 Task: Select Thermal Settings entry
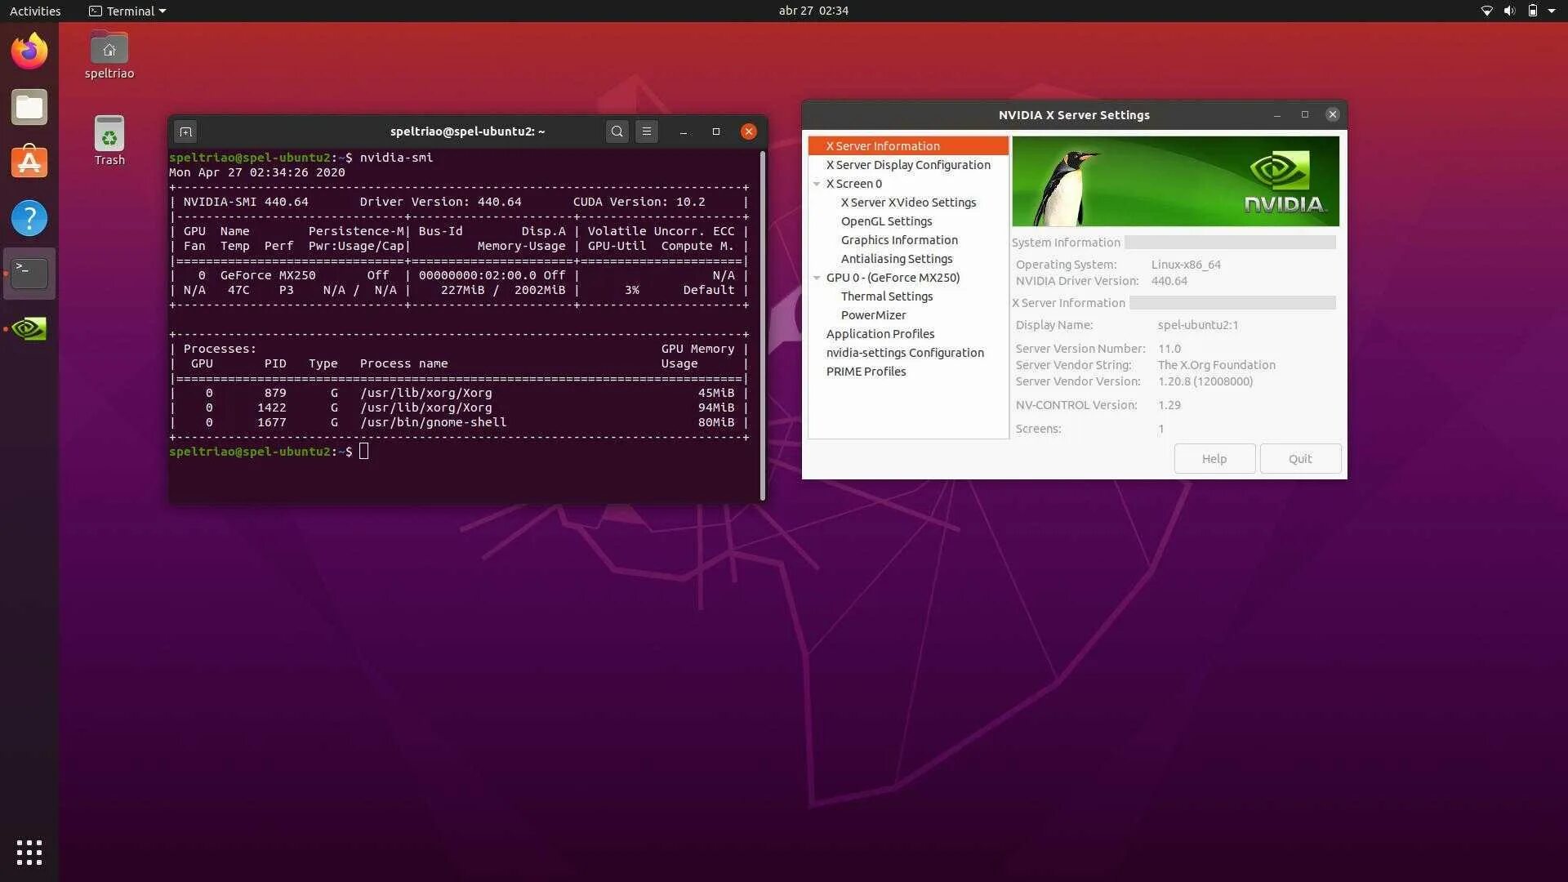tap(886, 296)
